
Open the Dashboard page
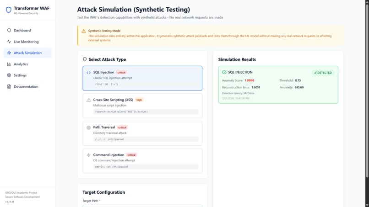pos(27,30)
